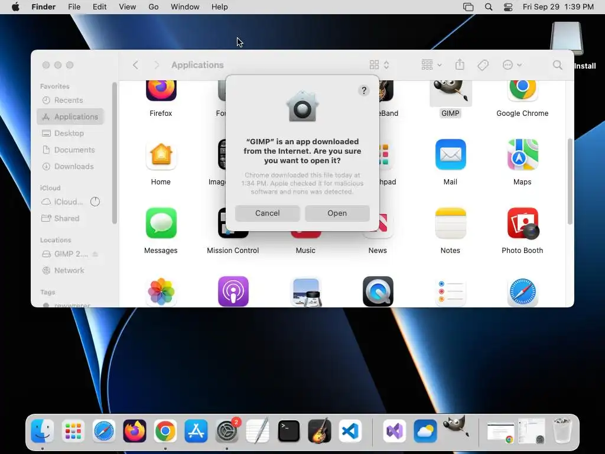Open Desktop in the sidebar
The width and height of the screenshot is (605, 454).
tap(70, 133)
